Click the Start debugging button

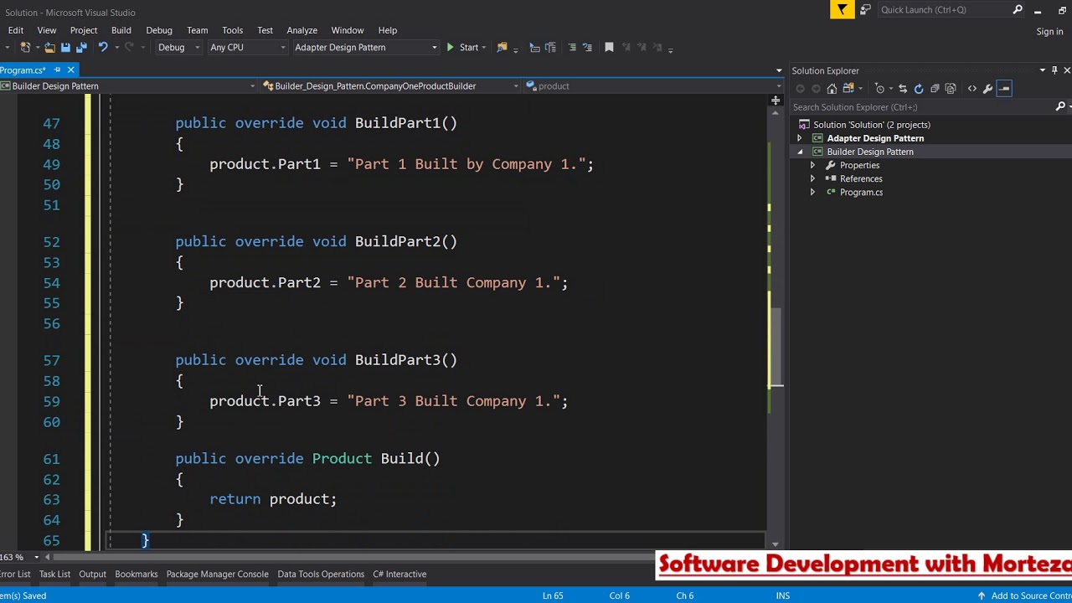(x=462, y=48)
